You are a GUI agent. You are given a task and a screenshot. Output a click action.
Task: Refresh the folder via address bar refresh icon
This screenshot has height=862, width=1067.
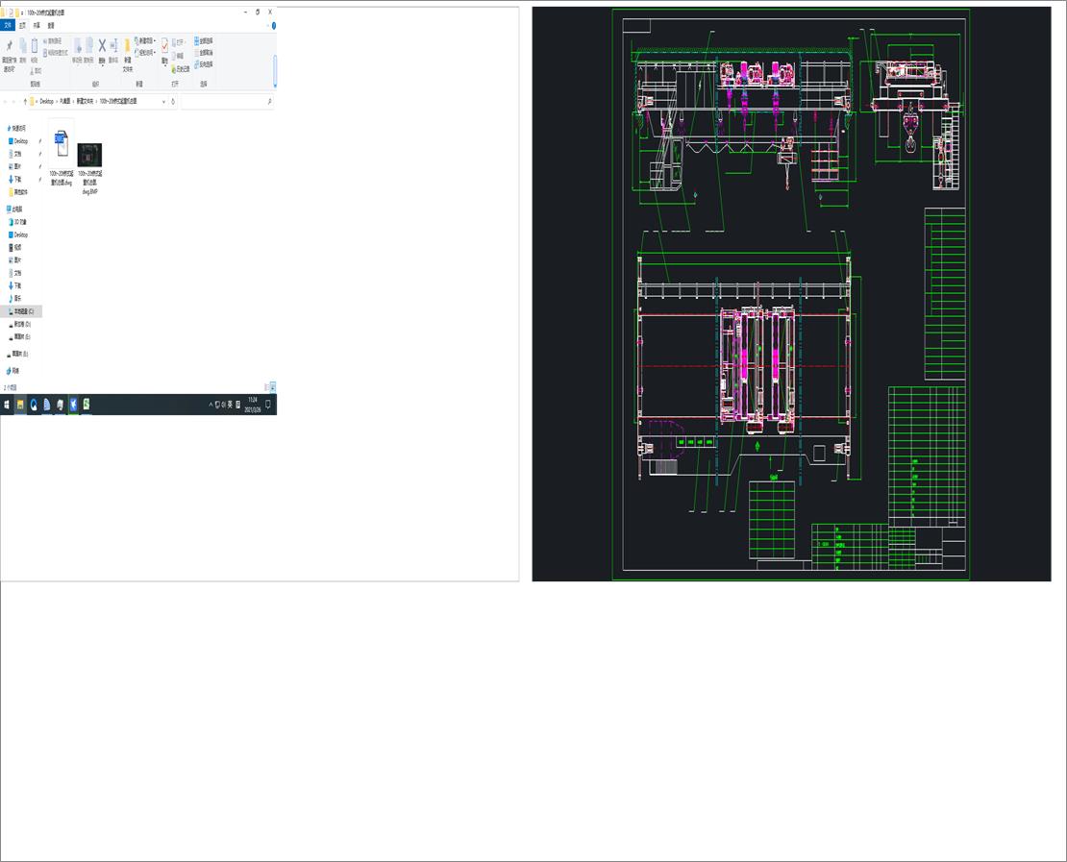point(173,101)
